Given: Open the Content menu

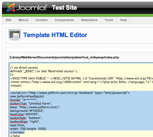Looking at the screenshot, I should (x=41, y=20).
